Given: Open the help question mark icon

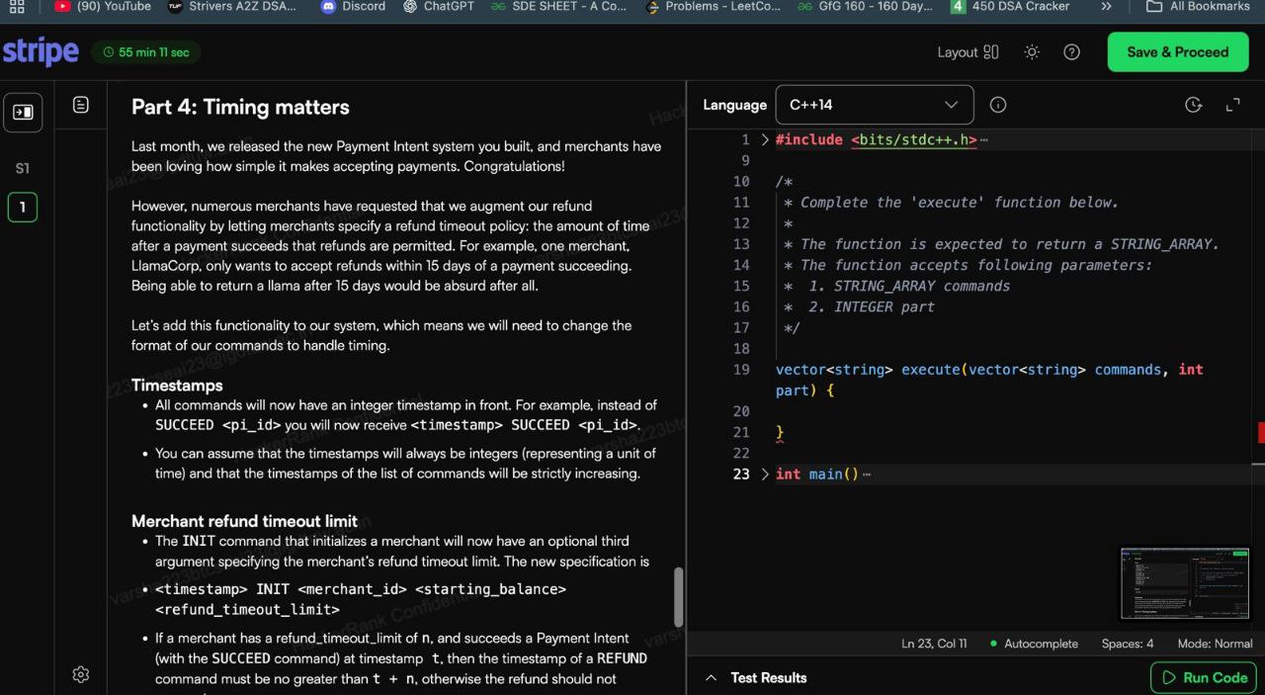Looking at the screenshot, I should [x=1071, y=52].
